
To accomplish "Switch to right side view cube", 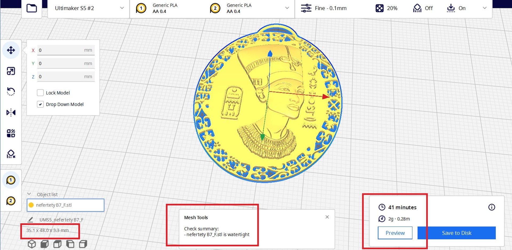I will coord(83,244).
